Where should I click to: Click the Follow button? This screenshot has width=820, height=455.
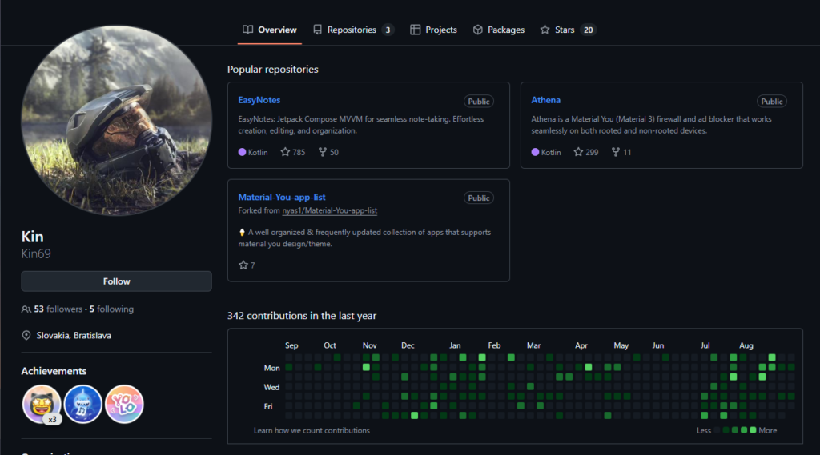pyautogui.click(x=117, y=281)
